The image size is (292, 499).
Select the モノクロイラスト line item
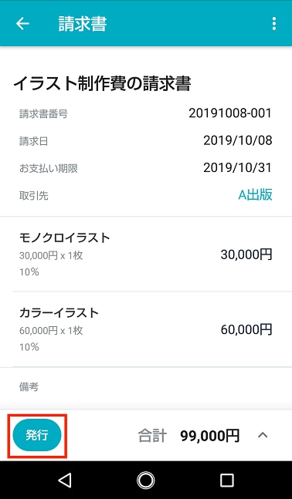[146, 254]
